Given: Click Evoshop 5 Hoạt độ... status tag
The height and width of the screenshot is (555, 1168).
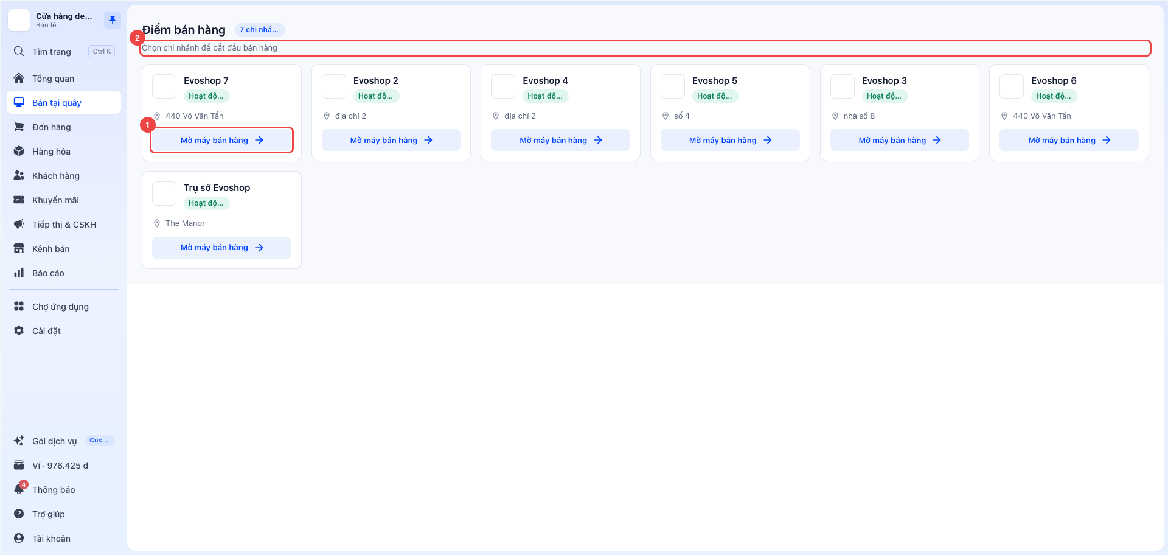Looking at the screenshot, I should (715, 96).
